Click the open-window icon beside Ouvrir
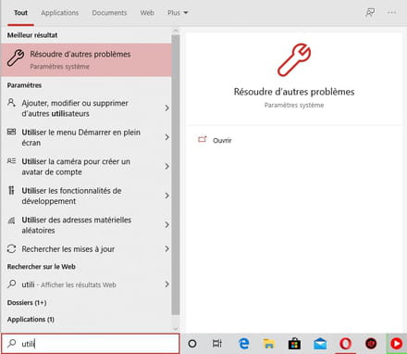The image size is (407, 354). coord(203,140)
